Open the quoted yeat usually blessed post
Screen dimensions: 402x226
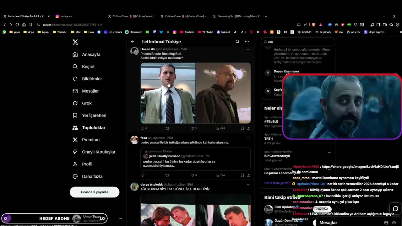click(x=195, y=159)
